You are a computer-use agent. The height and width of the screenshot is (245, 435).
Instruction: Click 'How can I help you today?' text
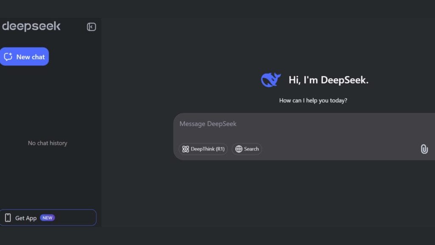click(x=313, y=100)
